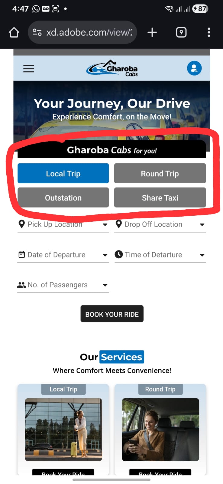The image size is (223, 484).
Task: Open browser three-dot overflow menu
Action: coord(209,32)
